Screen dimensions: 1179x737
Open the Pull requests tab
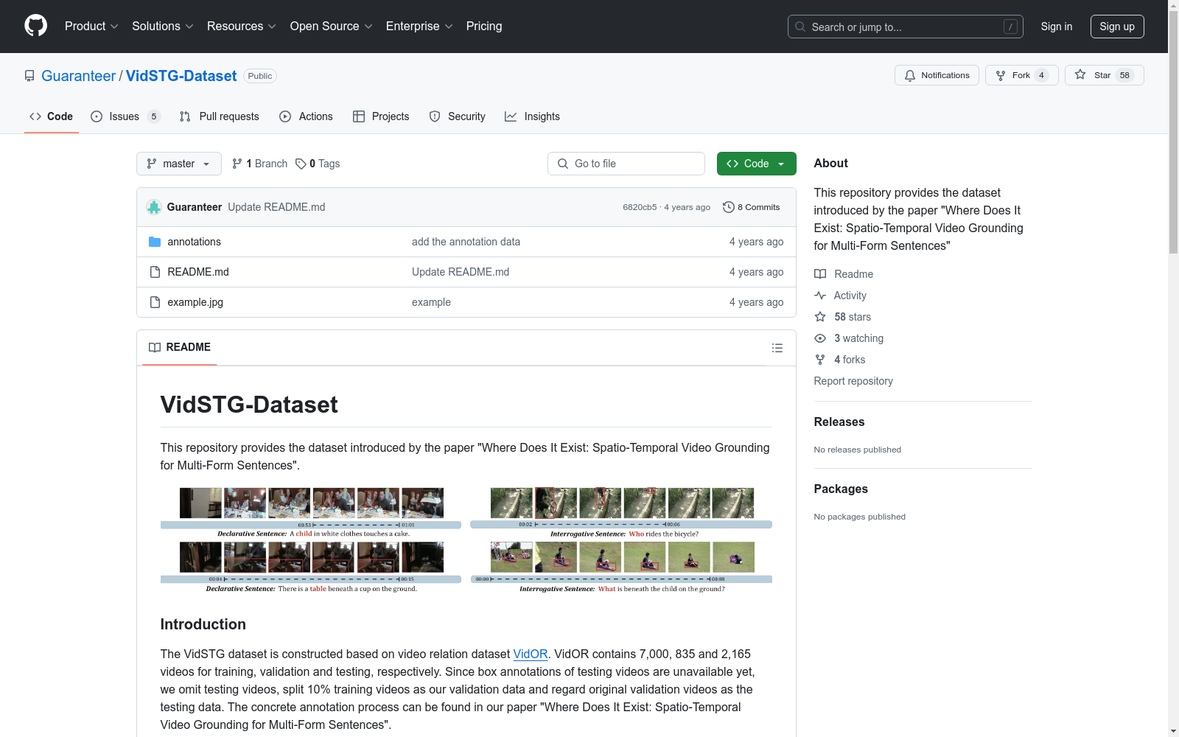pyautogui.click(x=220, y=116)
